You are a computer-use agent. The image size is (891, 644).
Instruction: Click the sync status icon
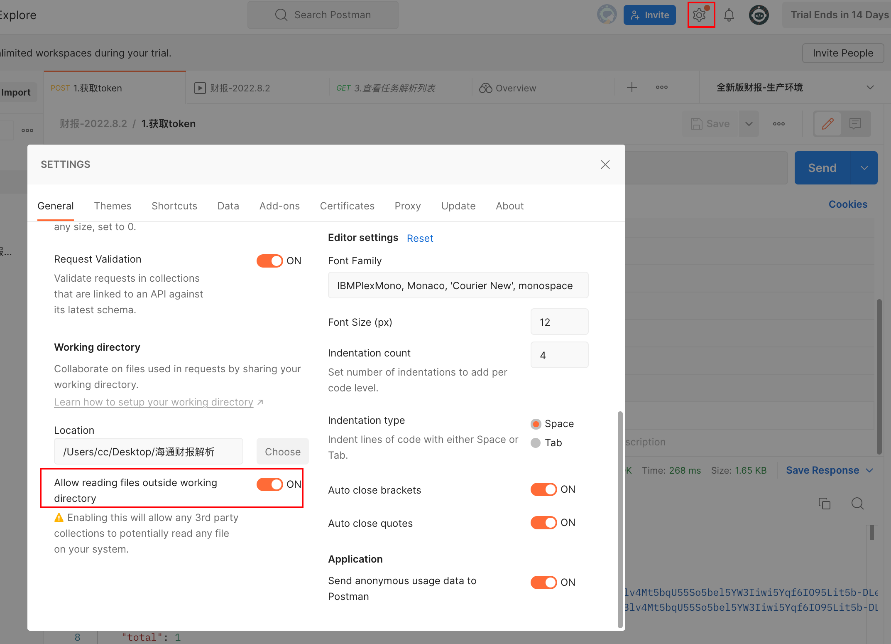click(607, 15)
